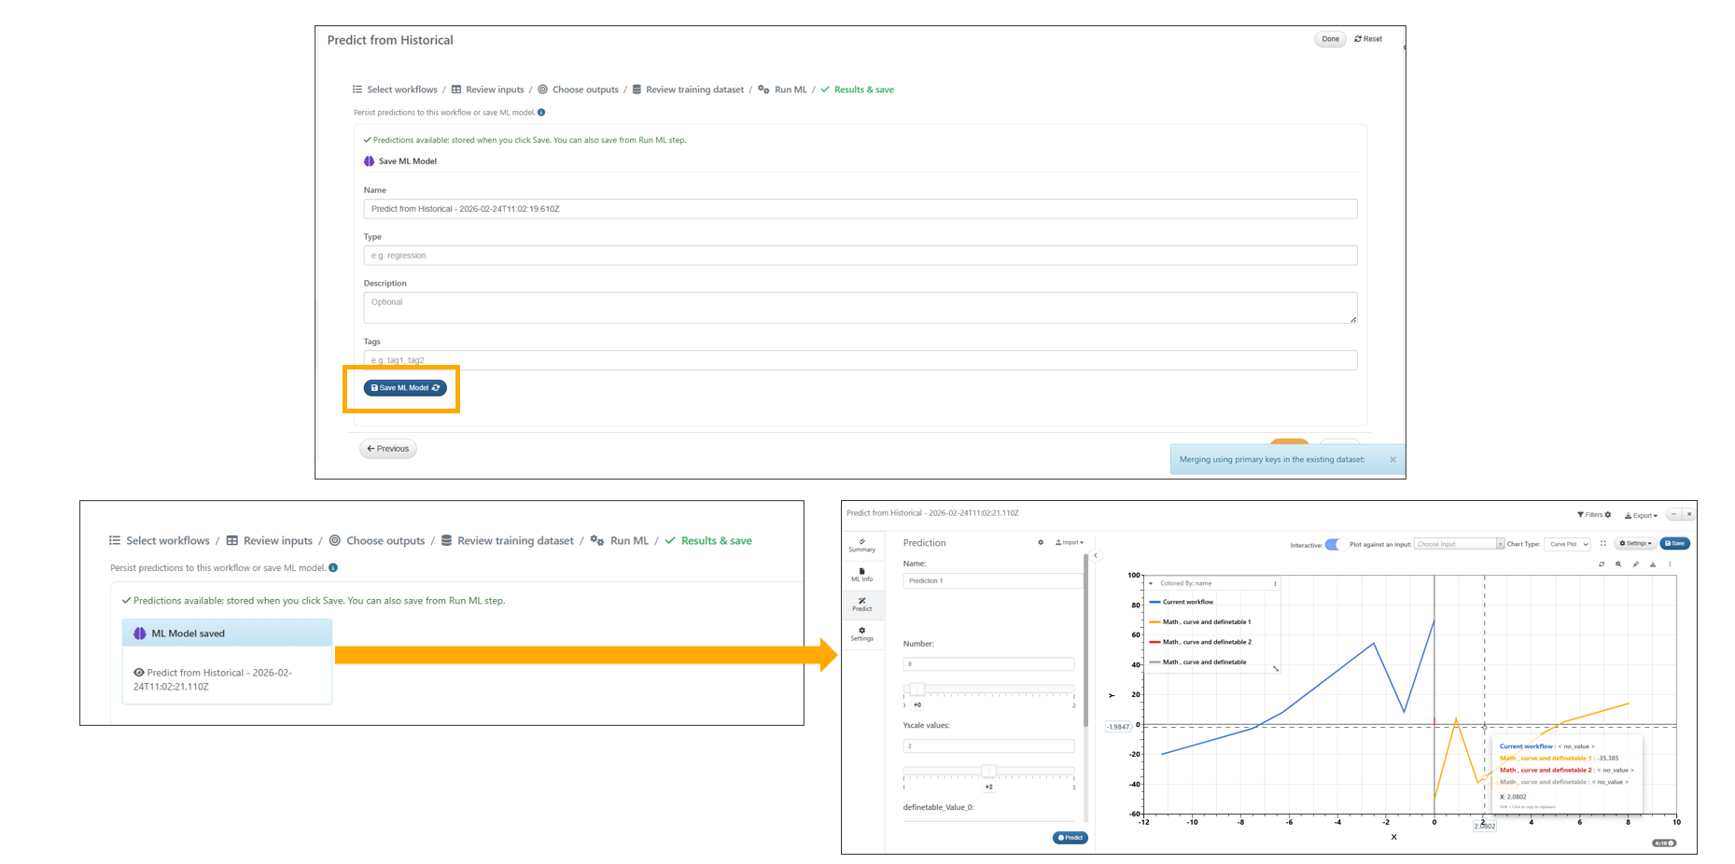This screenshot has height=864, width=1735.
Task: Select the pen annotation icon above chart
Action: [1635, 564]
